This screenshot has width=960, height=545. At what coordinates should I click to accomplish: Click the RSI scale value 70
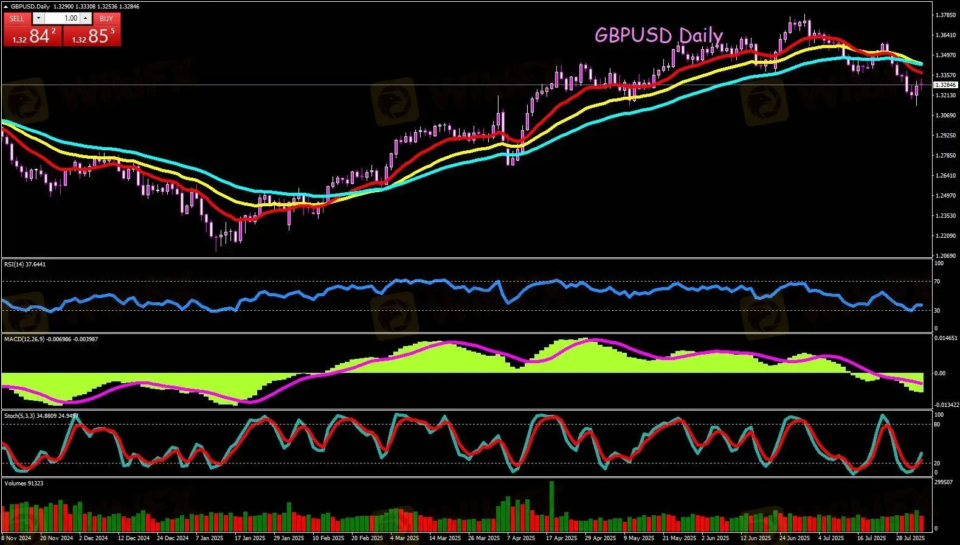[938, 282]
